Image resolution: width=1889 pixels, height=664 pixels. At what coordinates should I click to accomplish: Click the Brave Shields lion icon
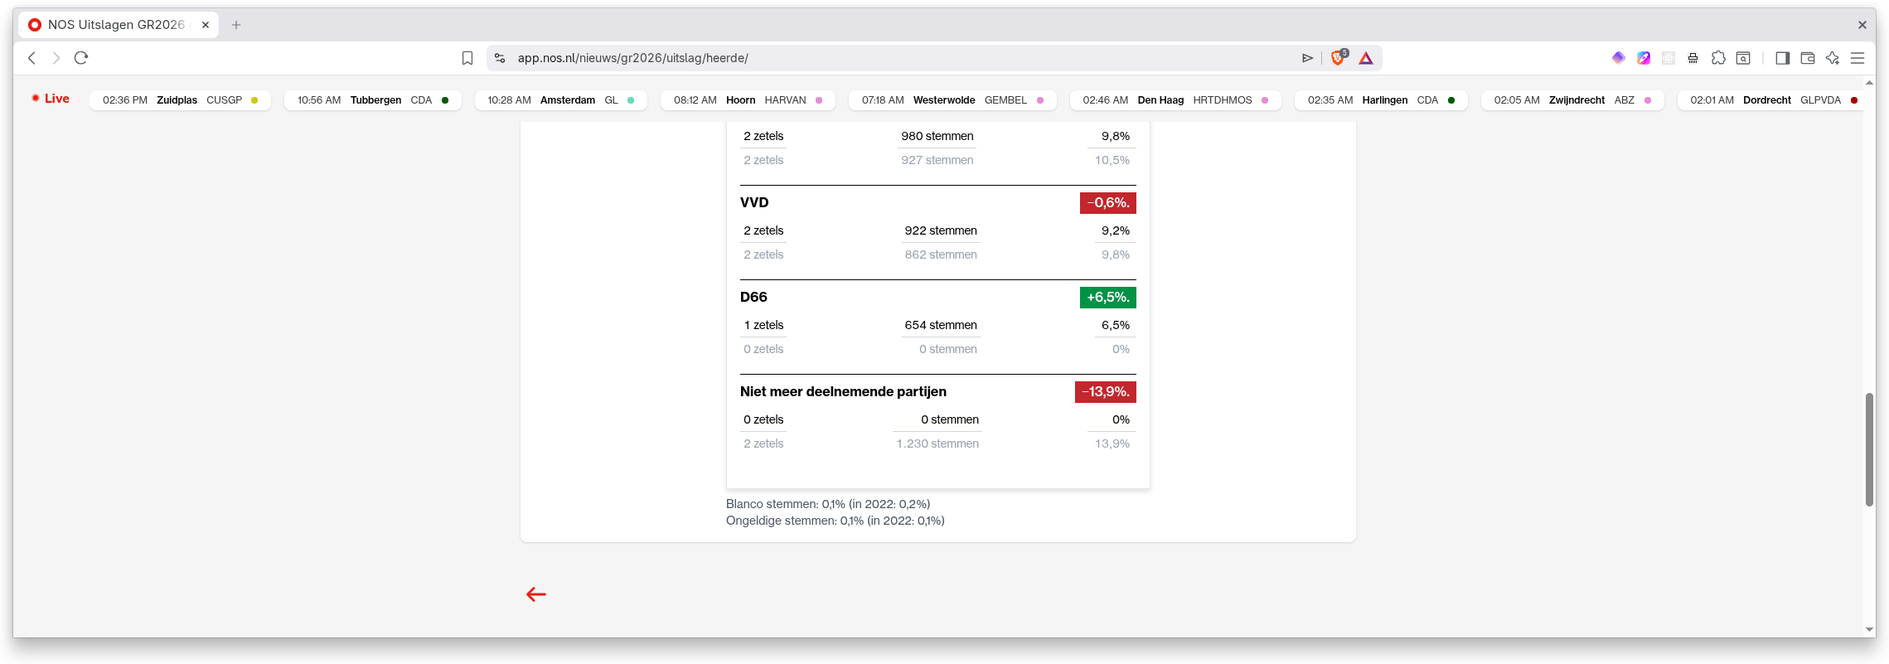point(1338,58)
